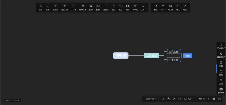Zoom out with the minus button
This screenshot has width=226, height=105.
pos(194,99)
